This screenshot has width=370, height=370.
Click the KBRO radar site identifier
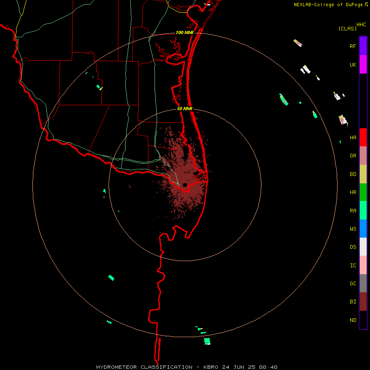pos(211,367)
